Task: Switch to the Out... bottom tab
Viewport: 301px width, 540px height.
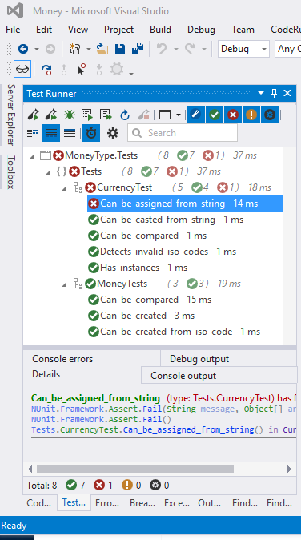Action: (209, 503)
